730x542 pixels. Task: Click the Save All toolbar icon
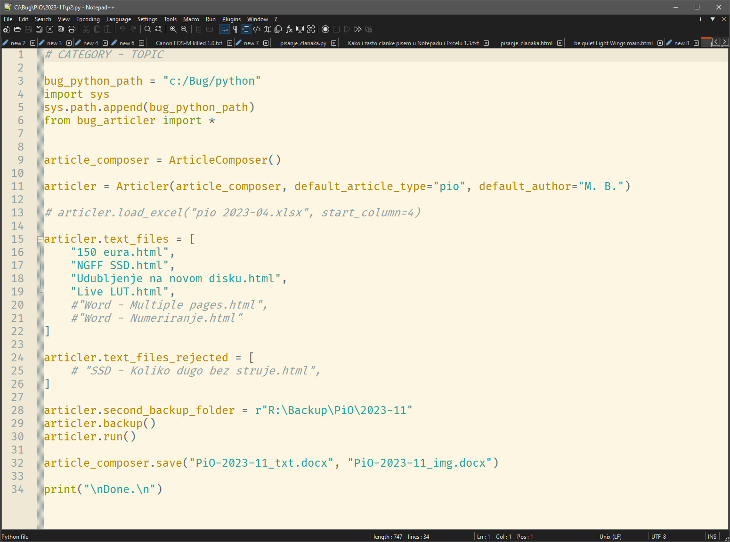pos(39,29)
